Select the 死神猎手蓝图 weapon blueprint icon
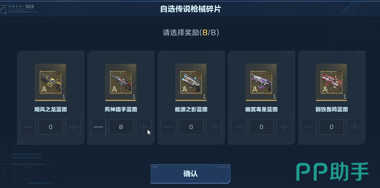 click(121, 82)
